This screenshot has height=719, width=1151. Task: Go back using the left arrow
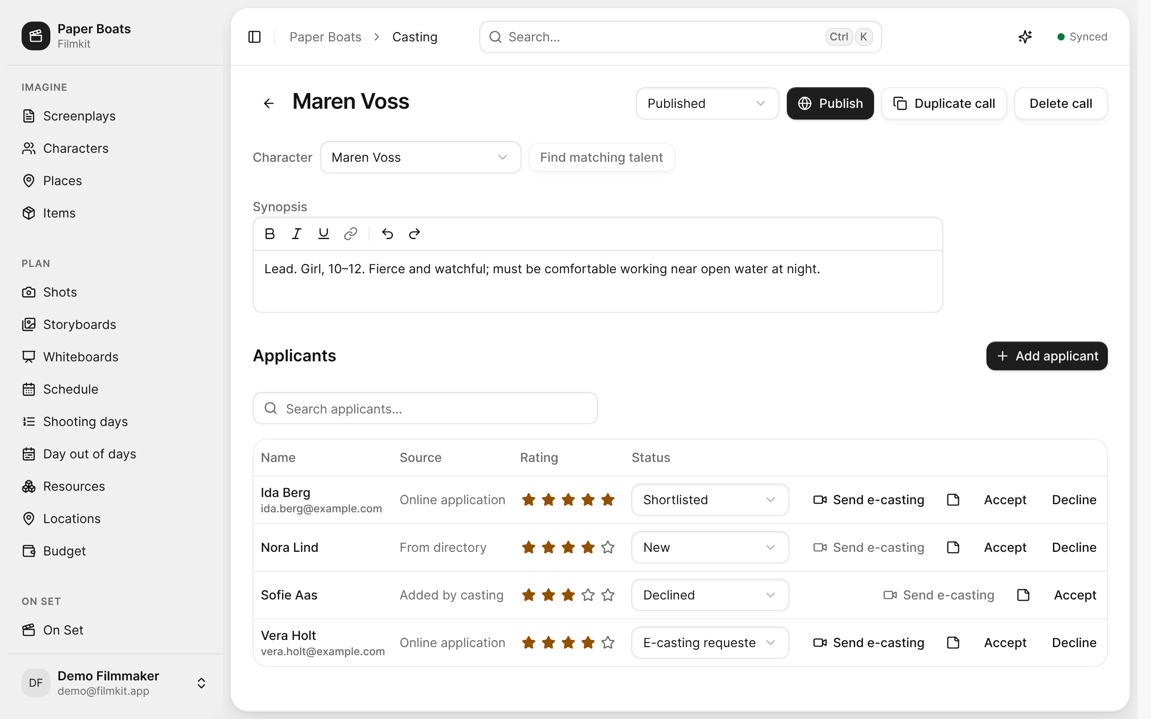pyautogui.click(x=269, y=103)
